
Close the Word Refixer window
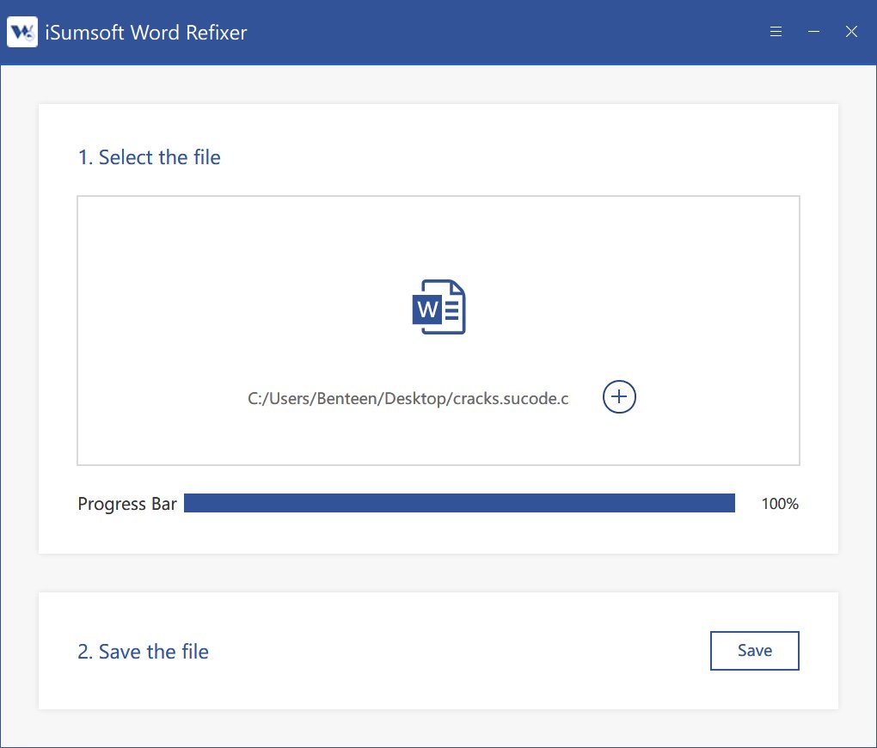click(x=851, y=32)
